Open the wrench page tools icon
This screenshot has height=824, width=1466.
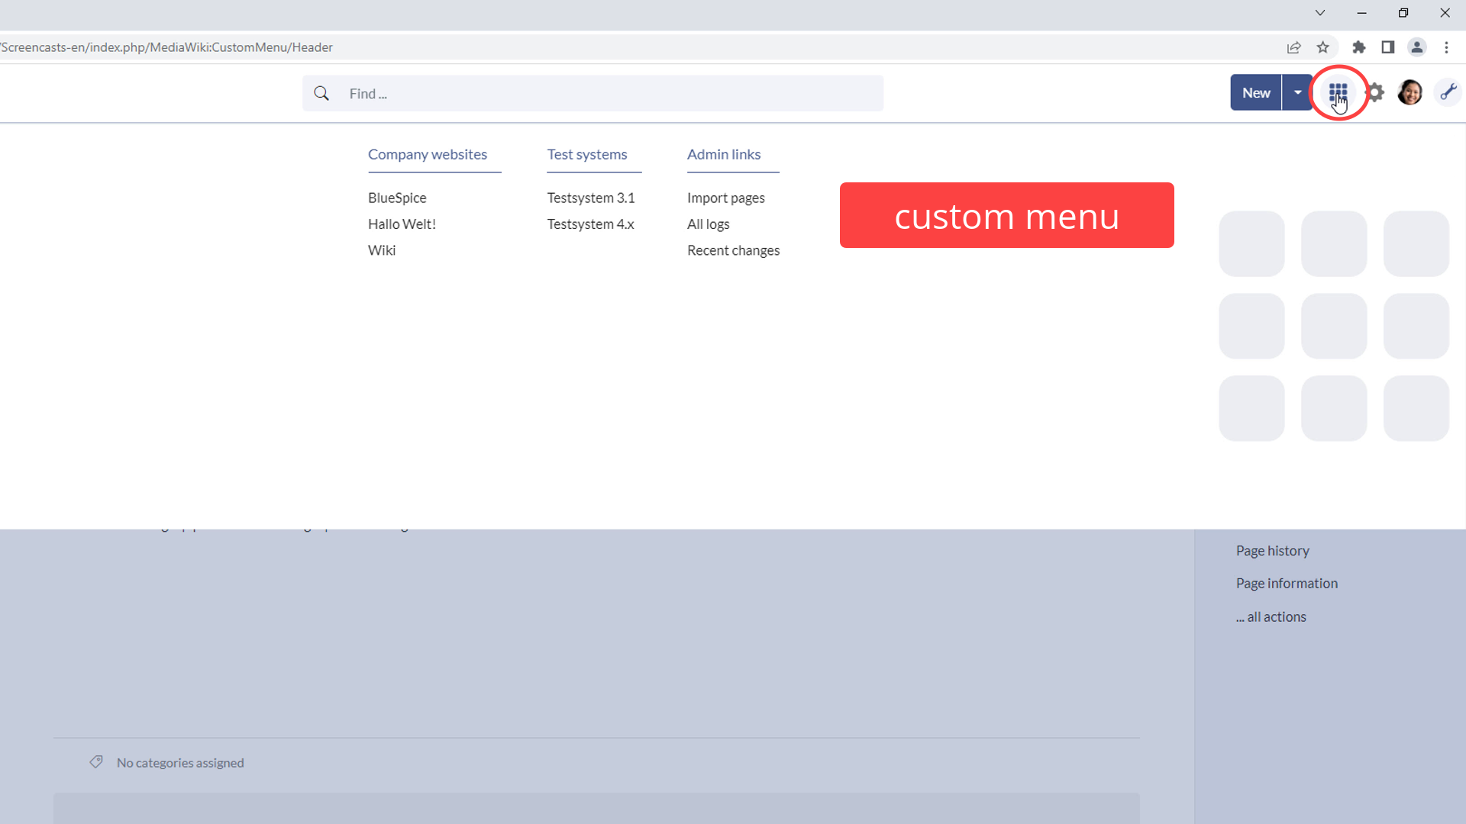[1448, 93]
